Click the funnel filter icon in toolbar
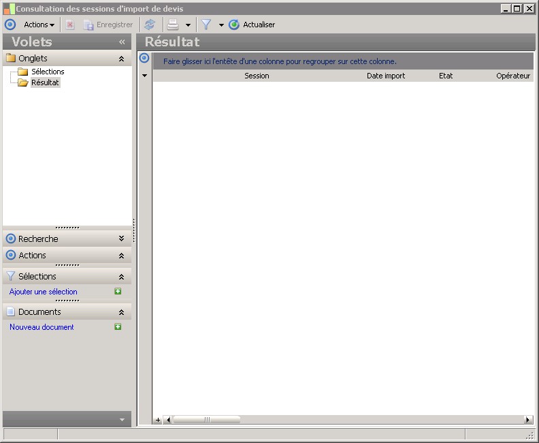Viewport: 539px width, 443px height. (206, 25)
